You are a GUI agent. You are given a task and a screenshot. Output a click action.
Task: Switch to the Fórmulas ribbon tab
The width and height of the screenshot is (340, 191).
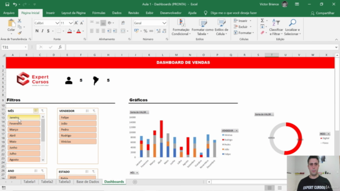pos(99,13)
